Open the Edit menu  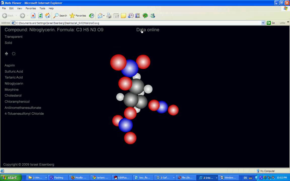point(12,8)
